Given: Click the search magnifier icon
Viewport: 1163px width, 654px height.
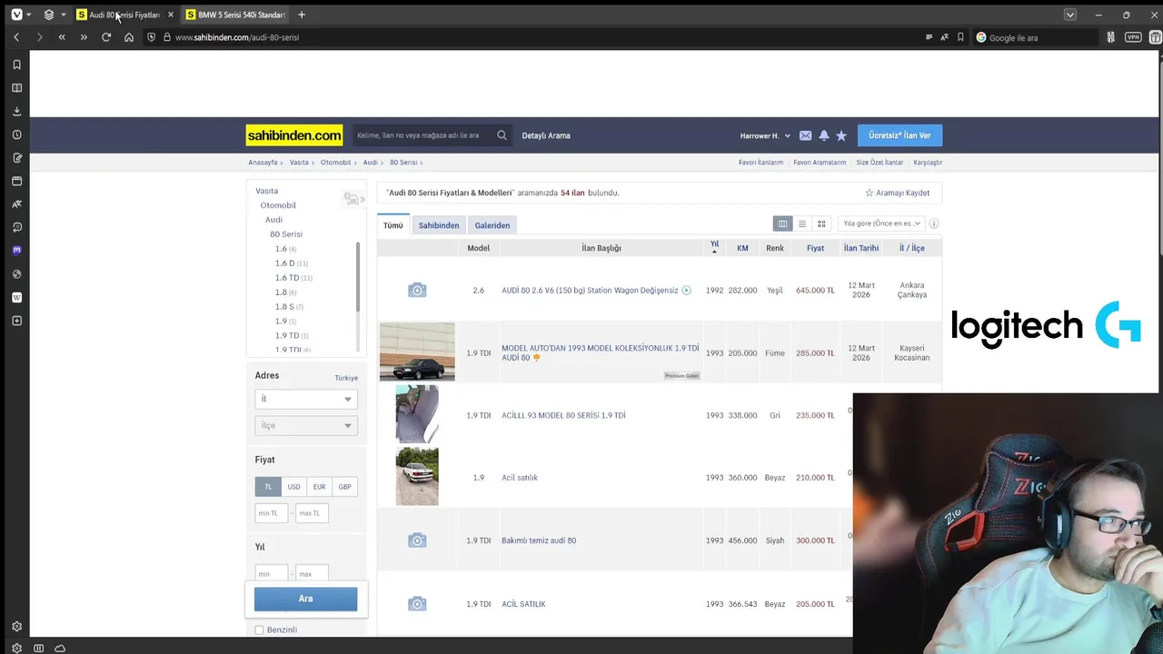Looking at the screenshot, I should pos(502,135).
